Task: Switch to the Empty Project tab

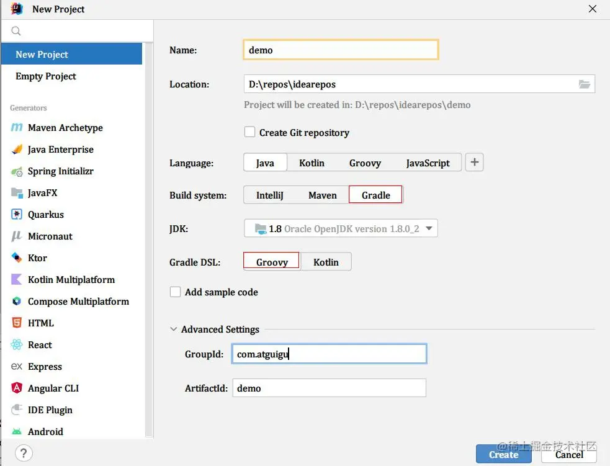Action: pos(45,76)
